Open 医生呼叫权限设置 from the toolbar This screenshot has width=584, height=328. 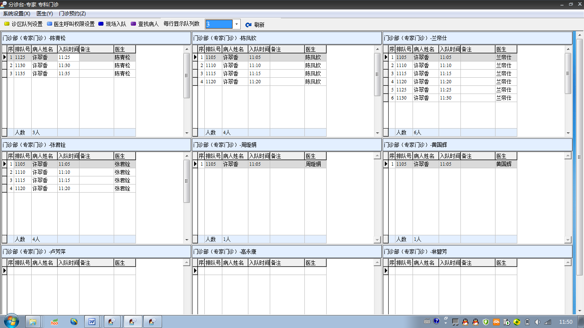[x=71, y=24]
